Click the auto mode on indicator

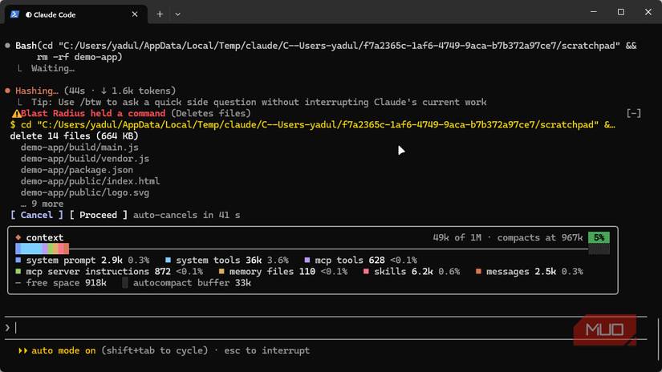click(63, 350)
